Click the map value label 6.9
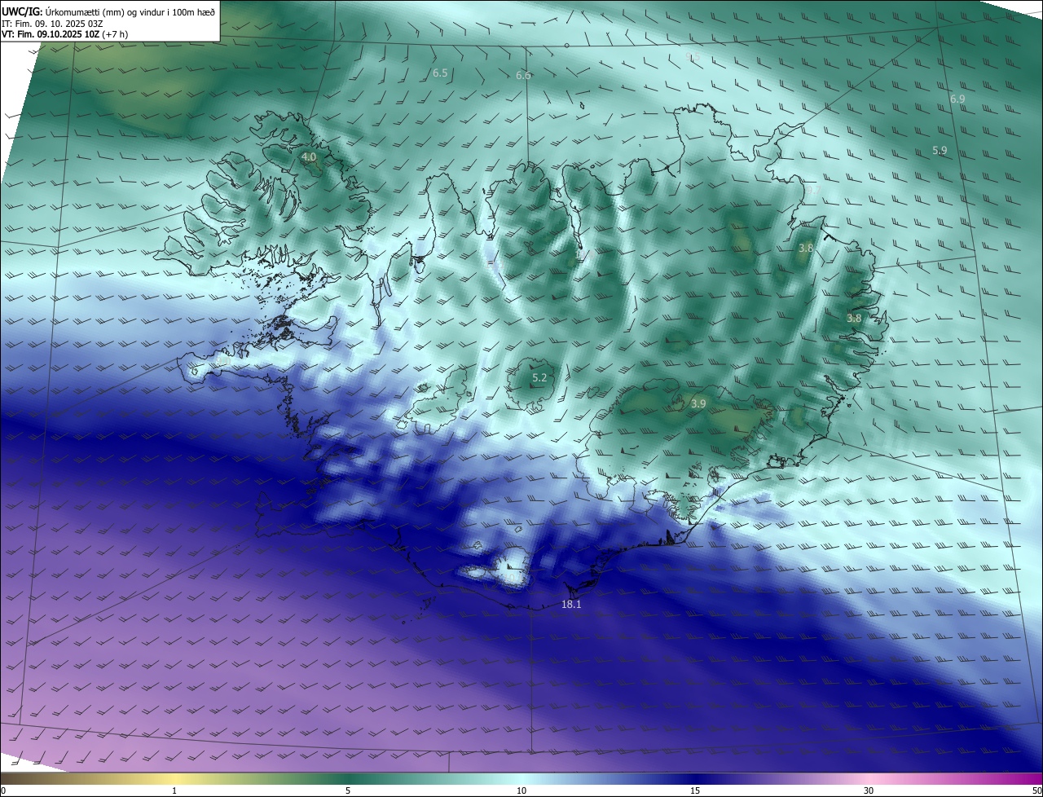 tap(957, 99)
